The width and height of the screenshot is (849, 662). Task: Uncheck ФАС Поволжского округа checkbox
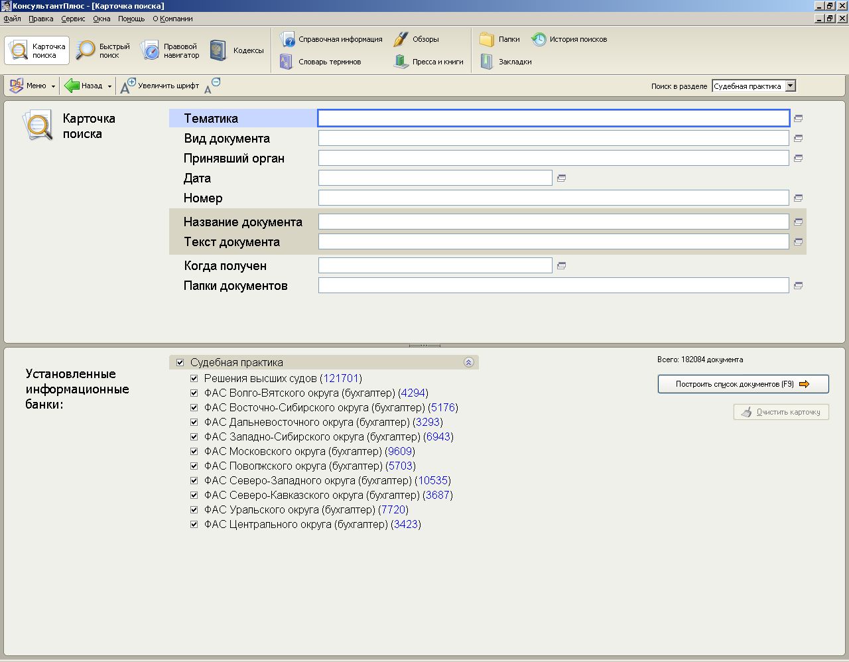[194, 466]
